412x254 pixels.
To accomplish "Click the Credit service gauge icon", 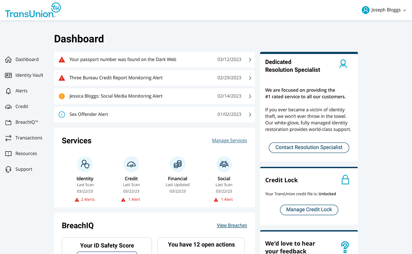I will point(131,164).
